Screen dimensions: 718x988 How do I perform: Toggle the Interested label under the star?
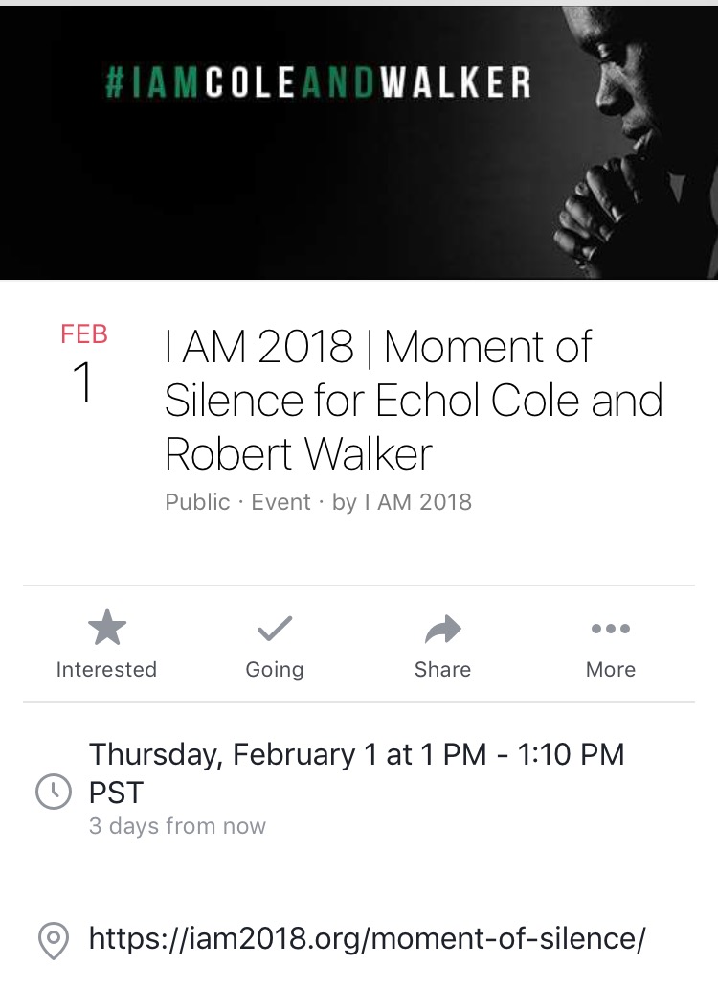(x=106, y=669)
